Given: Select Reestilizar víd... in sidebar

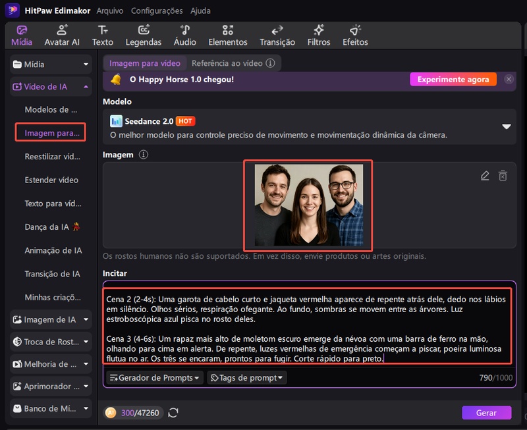Looking at the screenshot, I should (52, 157).
